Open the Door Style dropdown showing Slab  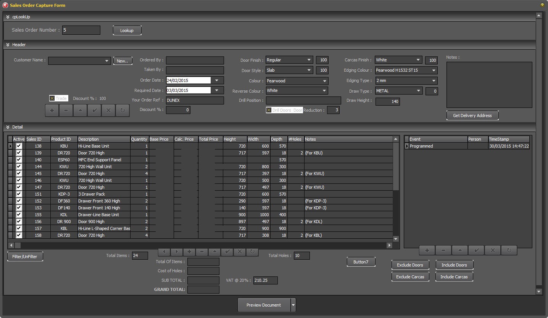pyautogui.click(x=309, y=70)
